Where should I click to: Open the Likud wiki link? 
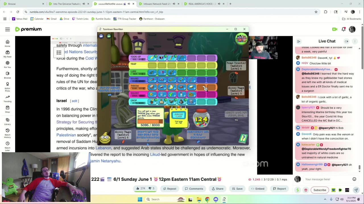pos(155,154)
